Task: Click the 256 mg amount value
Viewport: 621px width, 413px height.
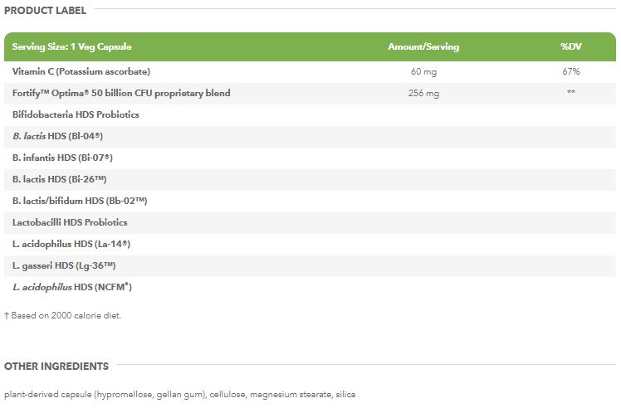Action: [423, 94]
